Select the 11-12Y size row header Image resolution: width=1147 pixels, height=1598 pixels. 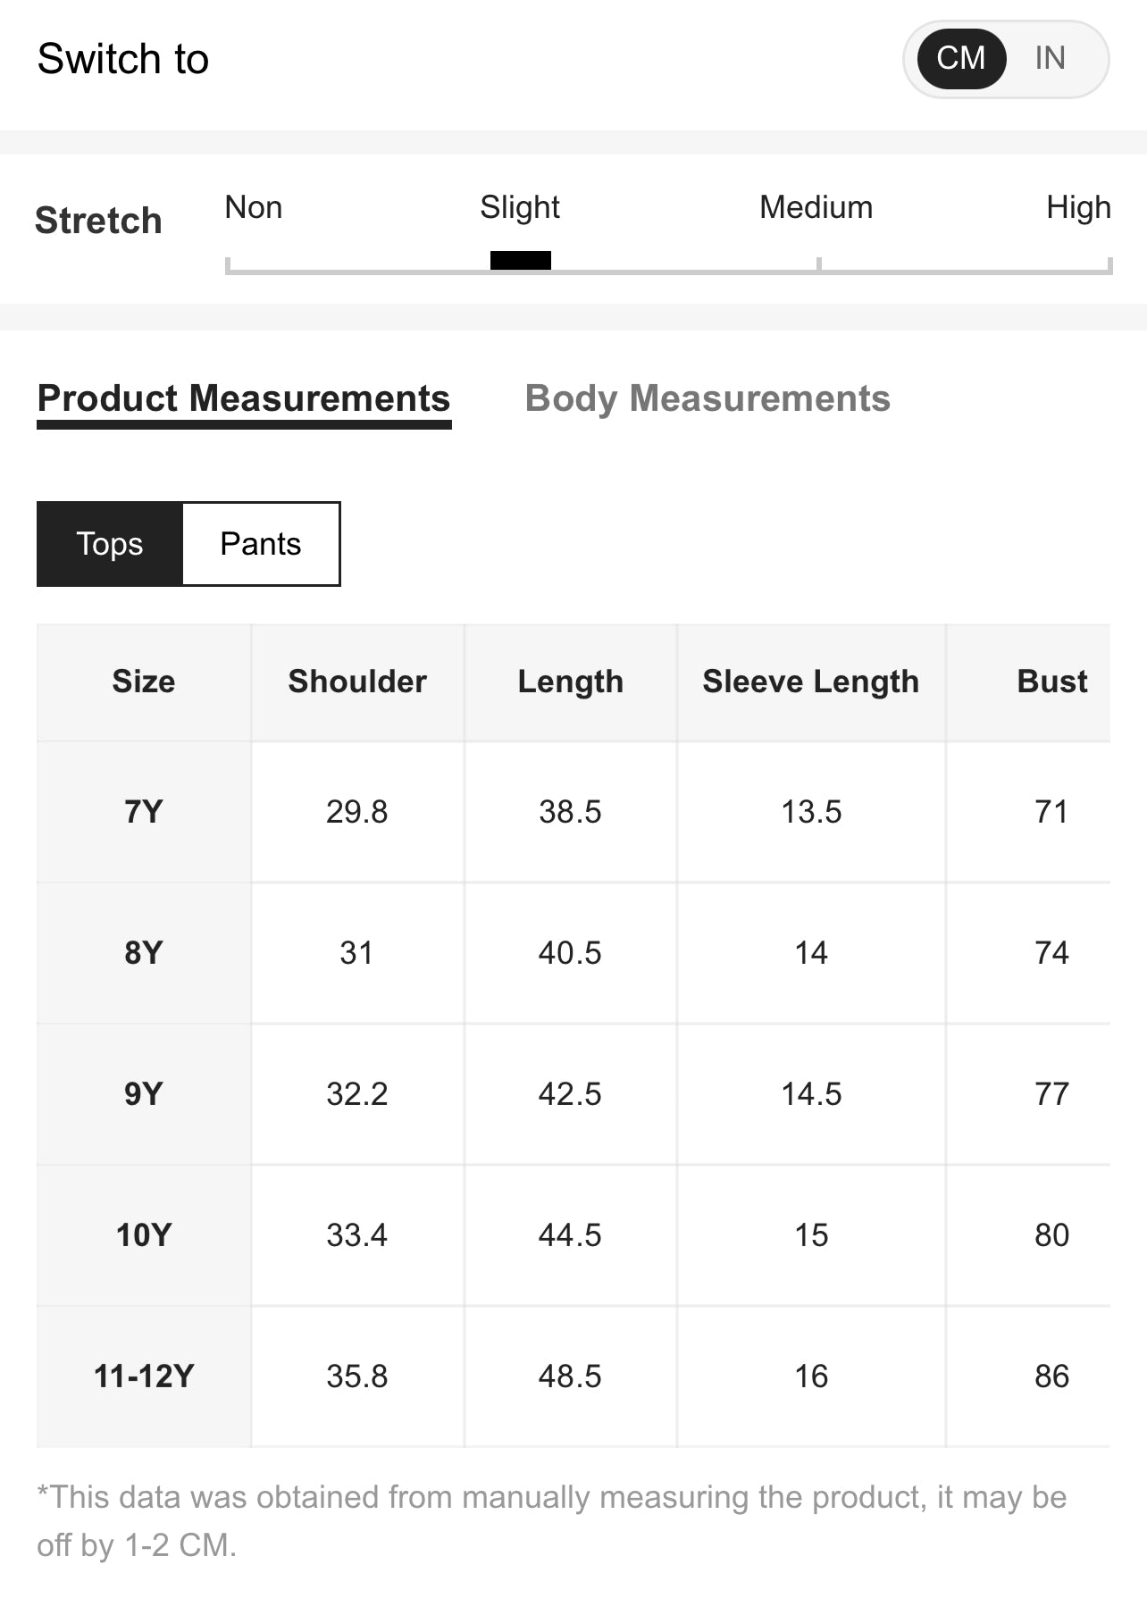click(144, 1376)
